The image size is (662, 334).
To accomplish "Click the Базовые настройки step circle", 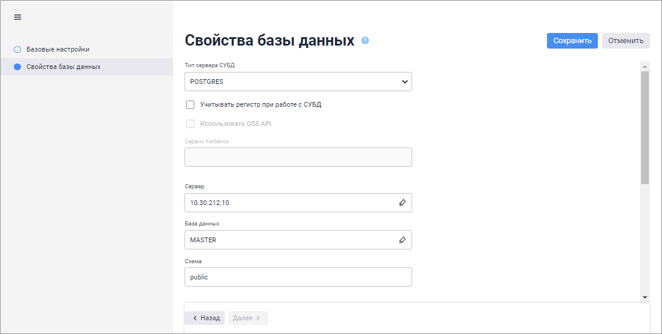I will coord(17,49).
